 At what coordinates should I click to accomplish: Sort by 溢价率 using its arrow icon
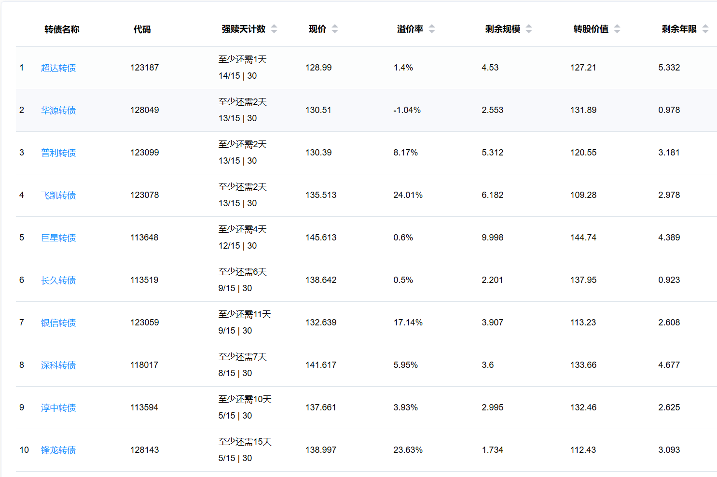(x=432, y=29)
